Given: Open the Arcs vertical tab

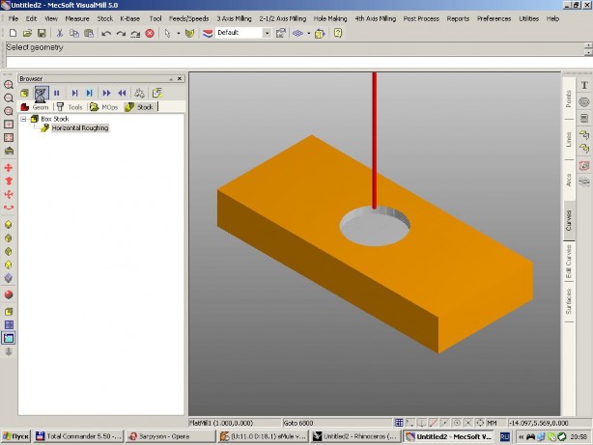Looking at the screenshot, I should tap(569, 180).
